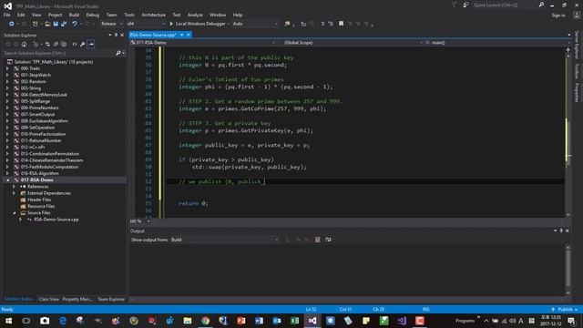Toggle auto-hide pin on Output panel
Viewport: 583px width, 328px height.
pyautogui.click(x=561, y=231)
